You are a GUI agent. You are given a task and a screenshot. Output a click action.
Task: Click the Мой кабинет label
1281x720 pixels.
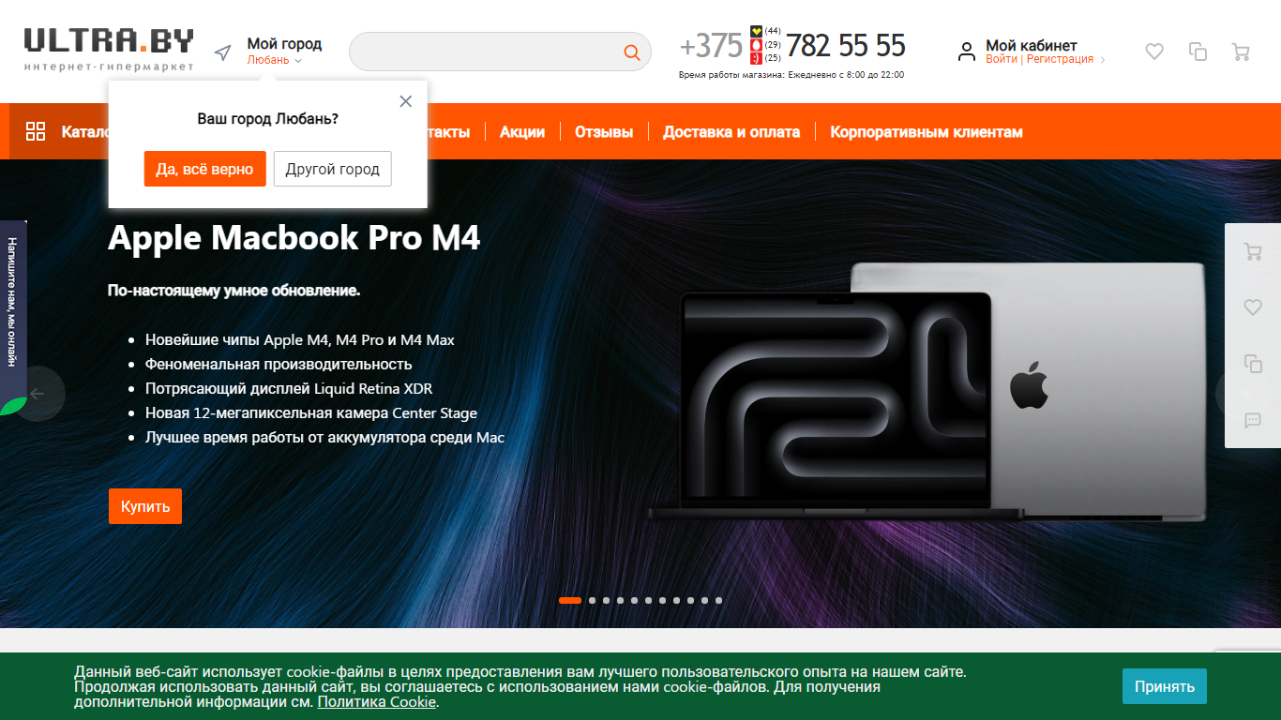point(1032,45)
